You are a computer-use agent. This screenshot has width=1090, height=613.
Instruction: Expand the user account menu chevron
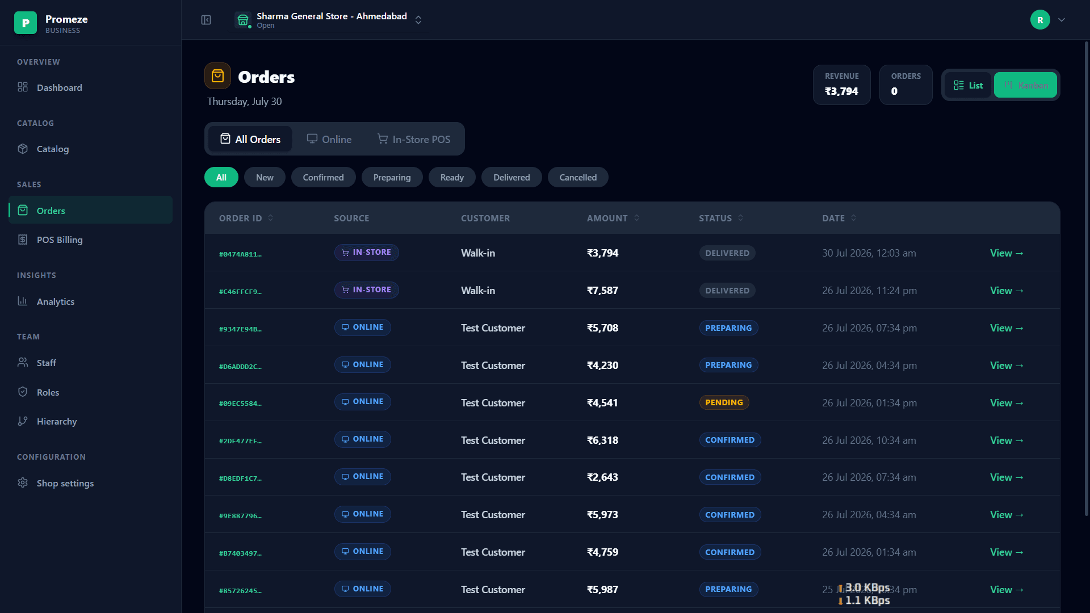coord(1062,20)
